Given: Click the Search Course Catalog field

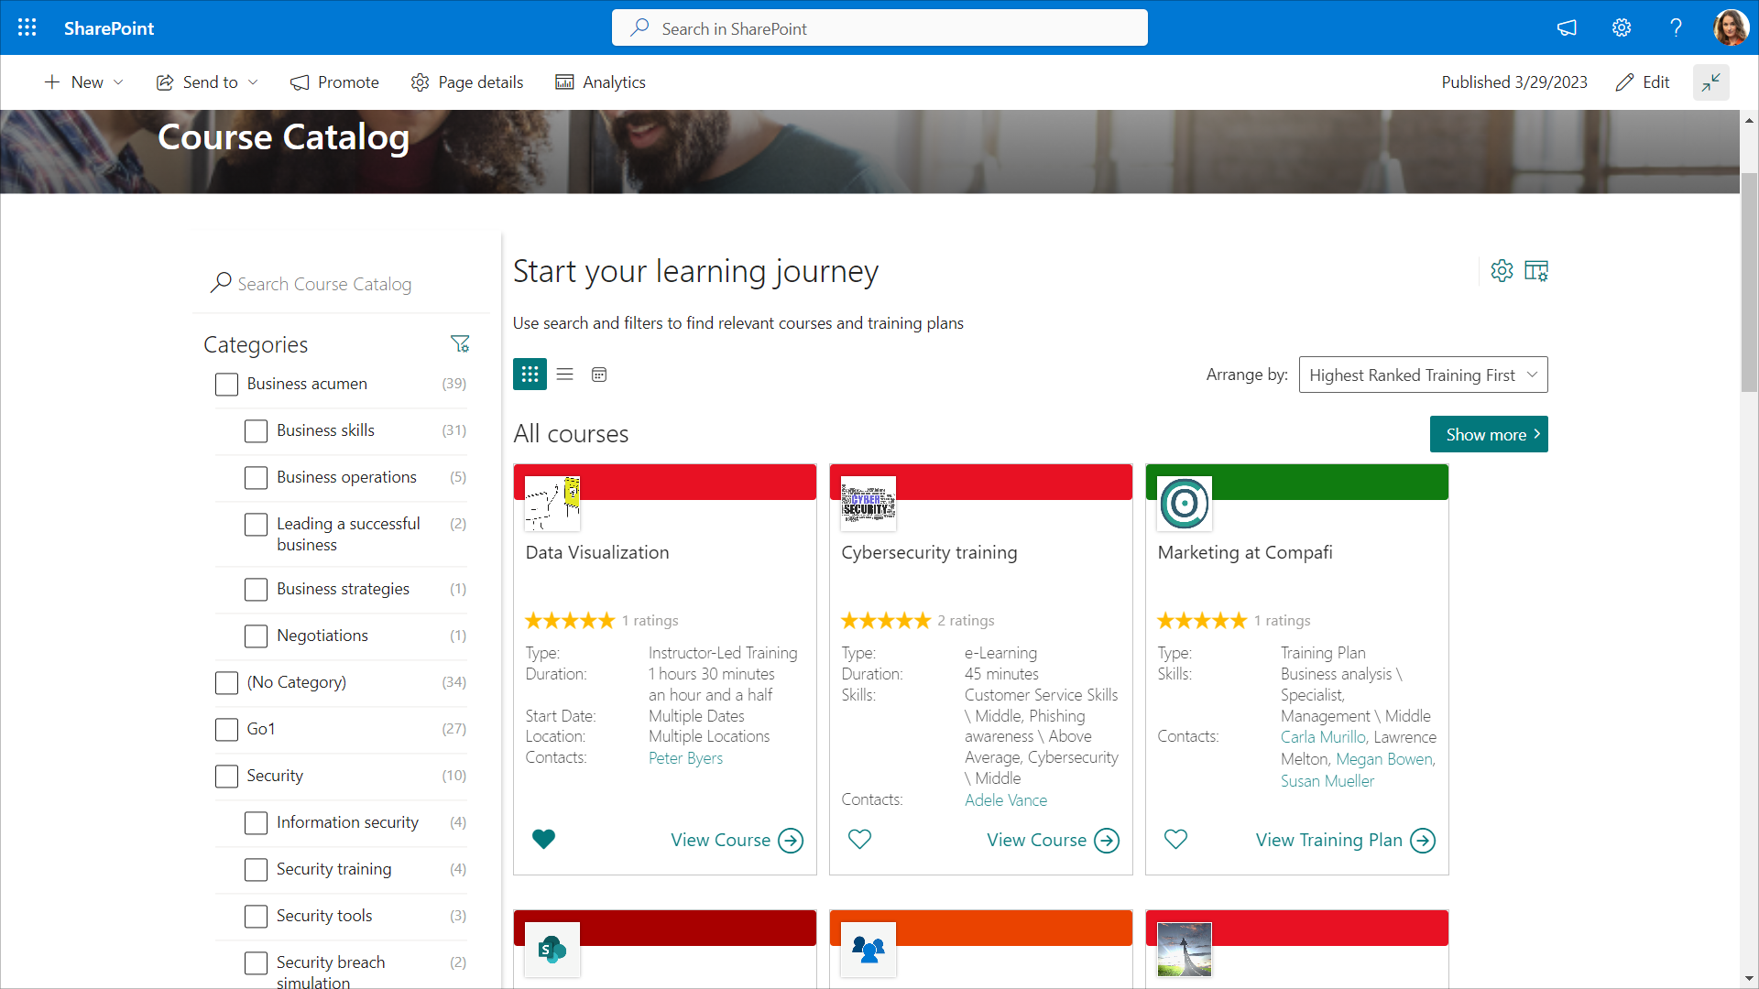Looking at the screenshot, I should pyautogui.click(x=324, y=284).
